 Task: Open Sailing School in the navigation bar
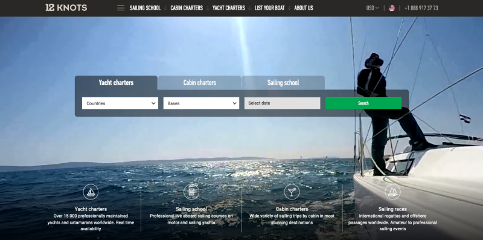(145, 8)
